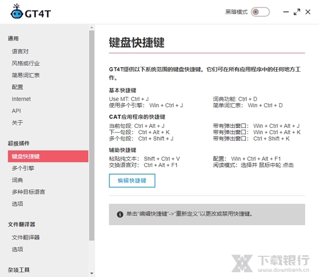The image size is (319, 277).
Task: Click 带有弹出窗口 Win + Ctrl + Alt + J entry
Action: [256, 126]
